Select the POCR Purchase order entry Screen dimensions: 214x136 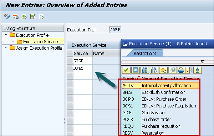(x=160, y=120)
